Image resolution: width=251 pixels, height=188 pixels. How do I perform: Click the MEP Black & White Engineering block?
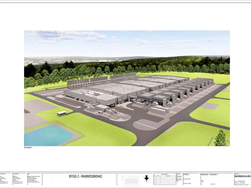click(x=34, y=179)
